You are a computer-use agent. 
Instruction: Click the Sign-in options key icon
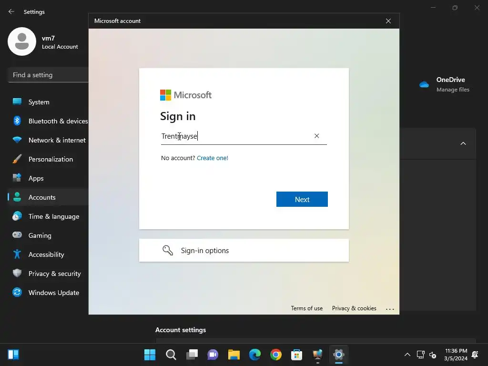click(168, 250)
